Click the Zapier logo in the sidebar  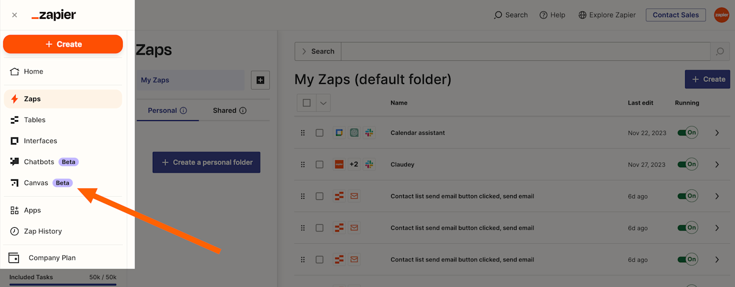point(54,15)
